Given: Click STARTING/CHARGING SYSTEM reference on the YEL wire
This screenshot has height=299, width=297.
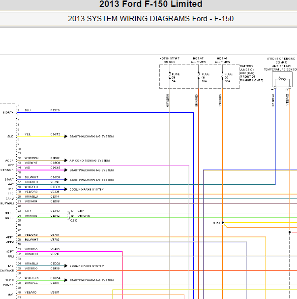Looking at the screenshot, I should (91, 136).
